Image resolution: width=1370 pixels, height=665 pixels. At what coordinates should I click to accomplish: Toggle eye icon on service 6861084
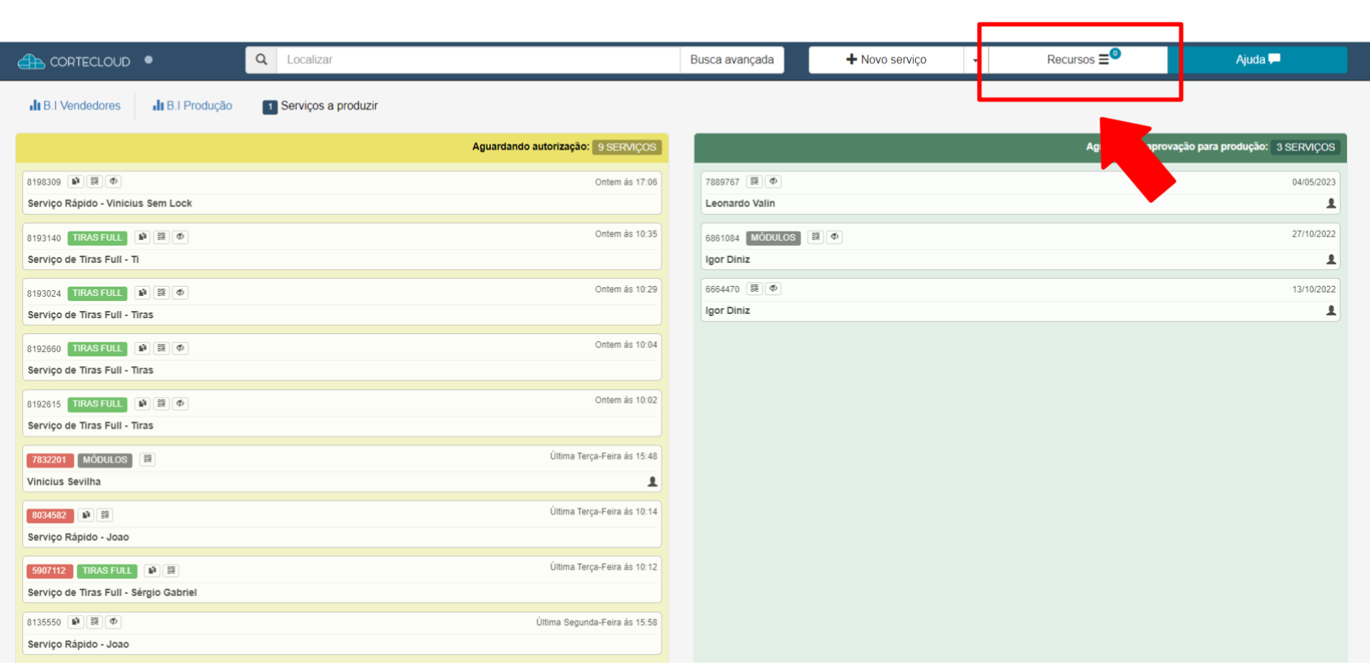835,236
